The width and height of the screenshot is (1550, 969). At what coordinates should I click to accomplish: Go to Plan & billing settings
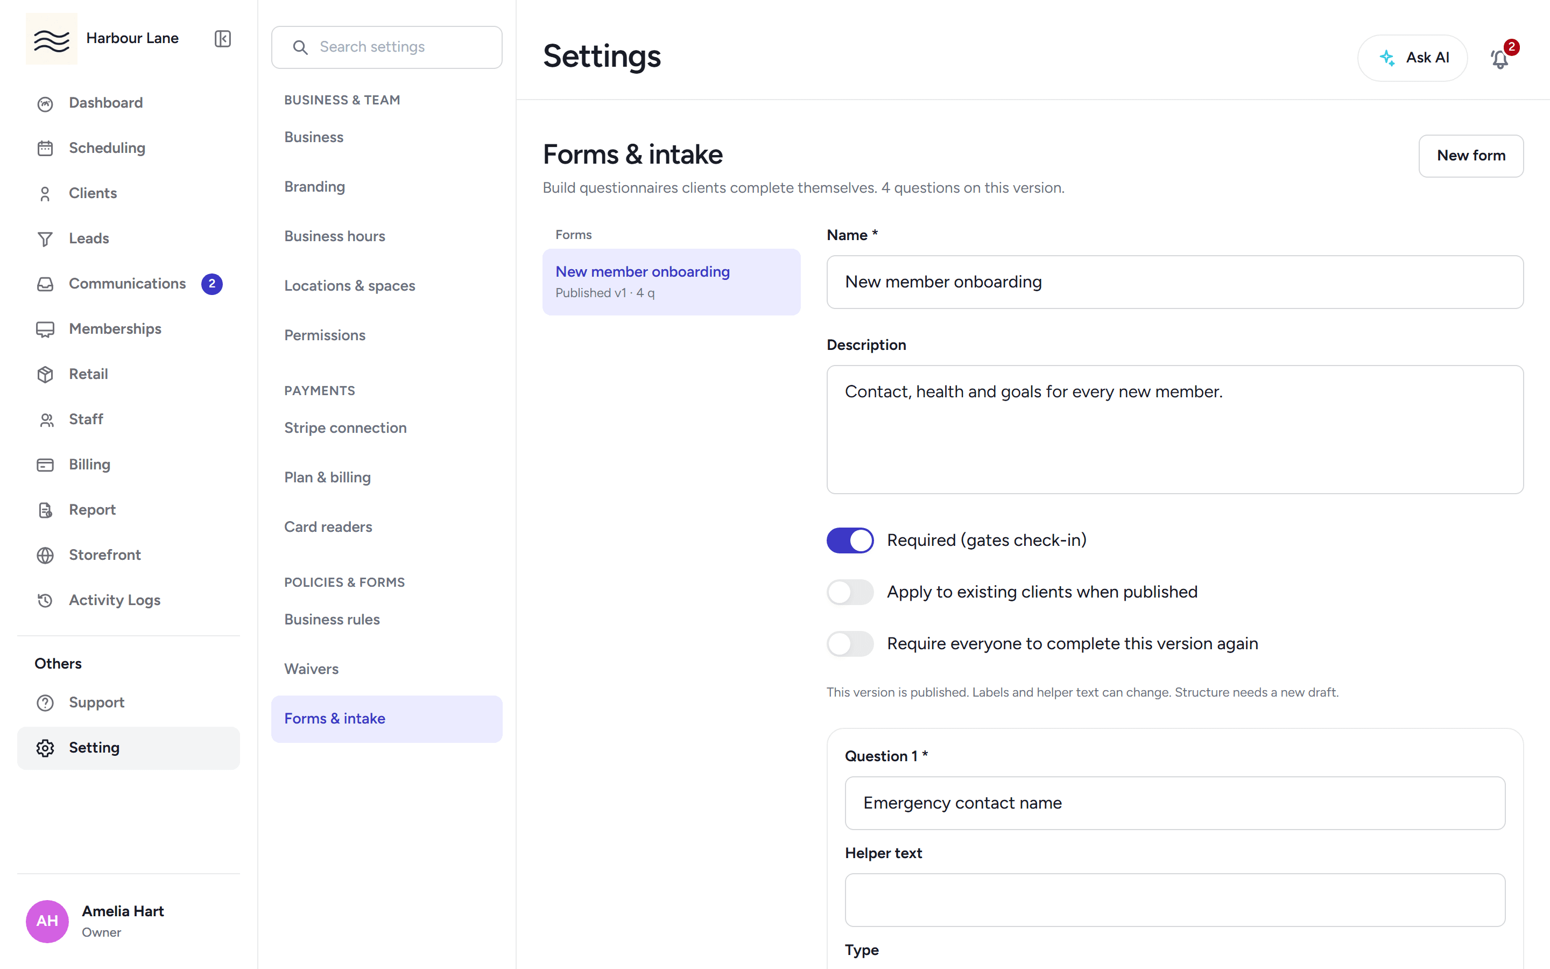click(386, 477)
